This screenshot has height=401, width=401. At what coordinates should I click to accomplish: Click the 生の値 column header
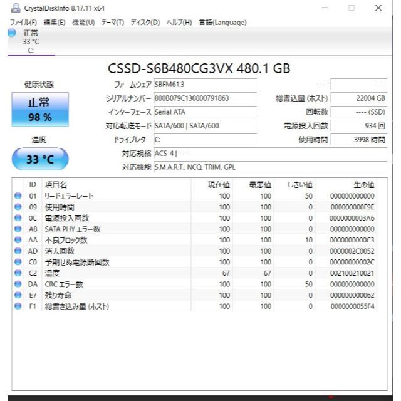point(346,185)
